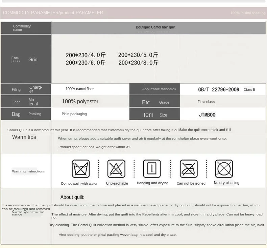
Task: Click the Face Material label cell
Action: (26, 101)
